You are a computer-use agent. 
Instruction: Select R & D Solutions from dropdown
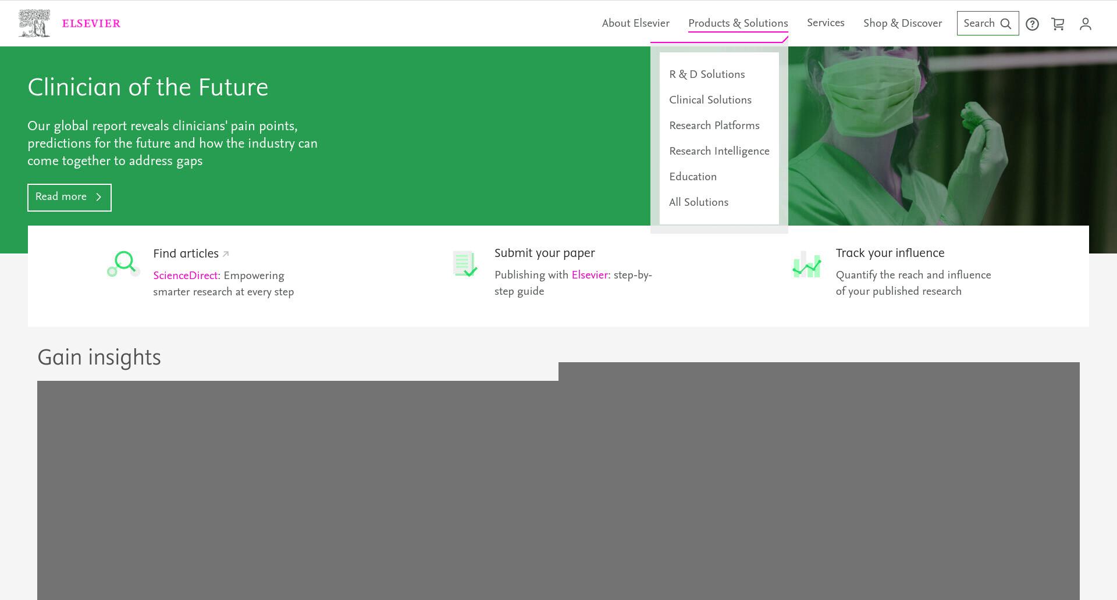(707, 74)
